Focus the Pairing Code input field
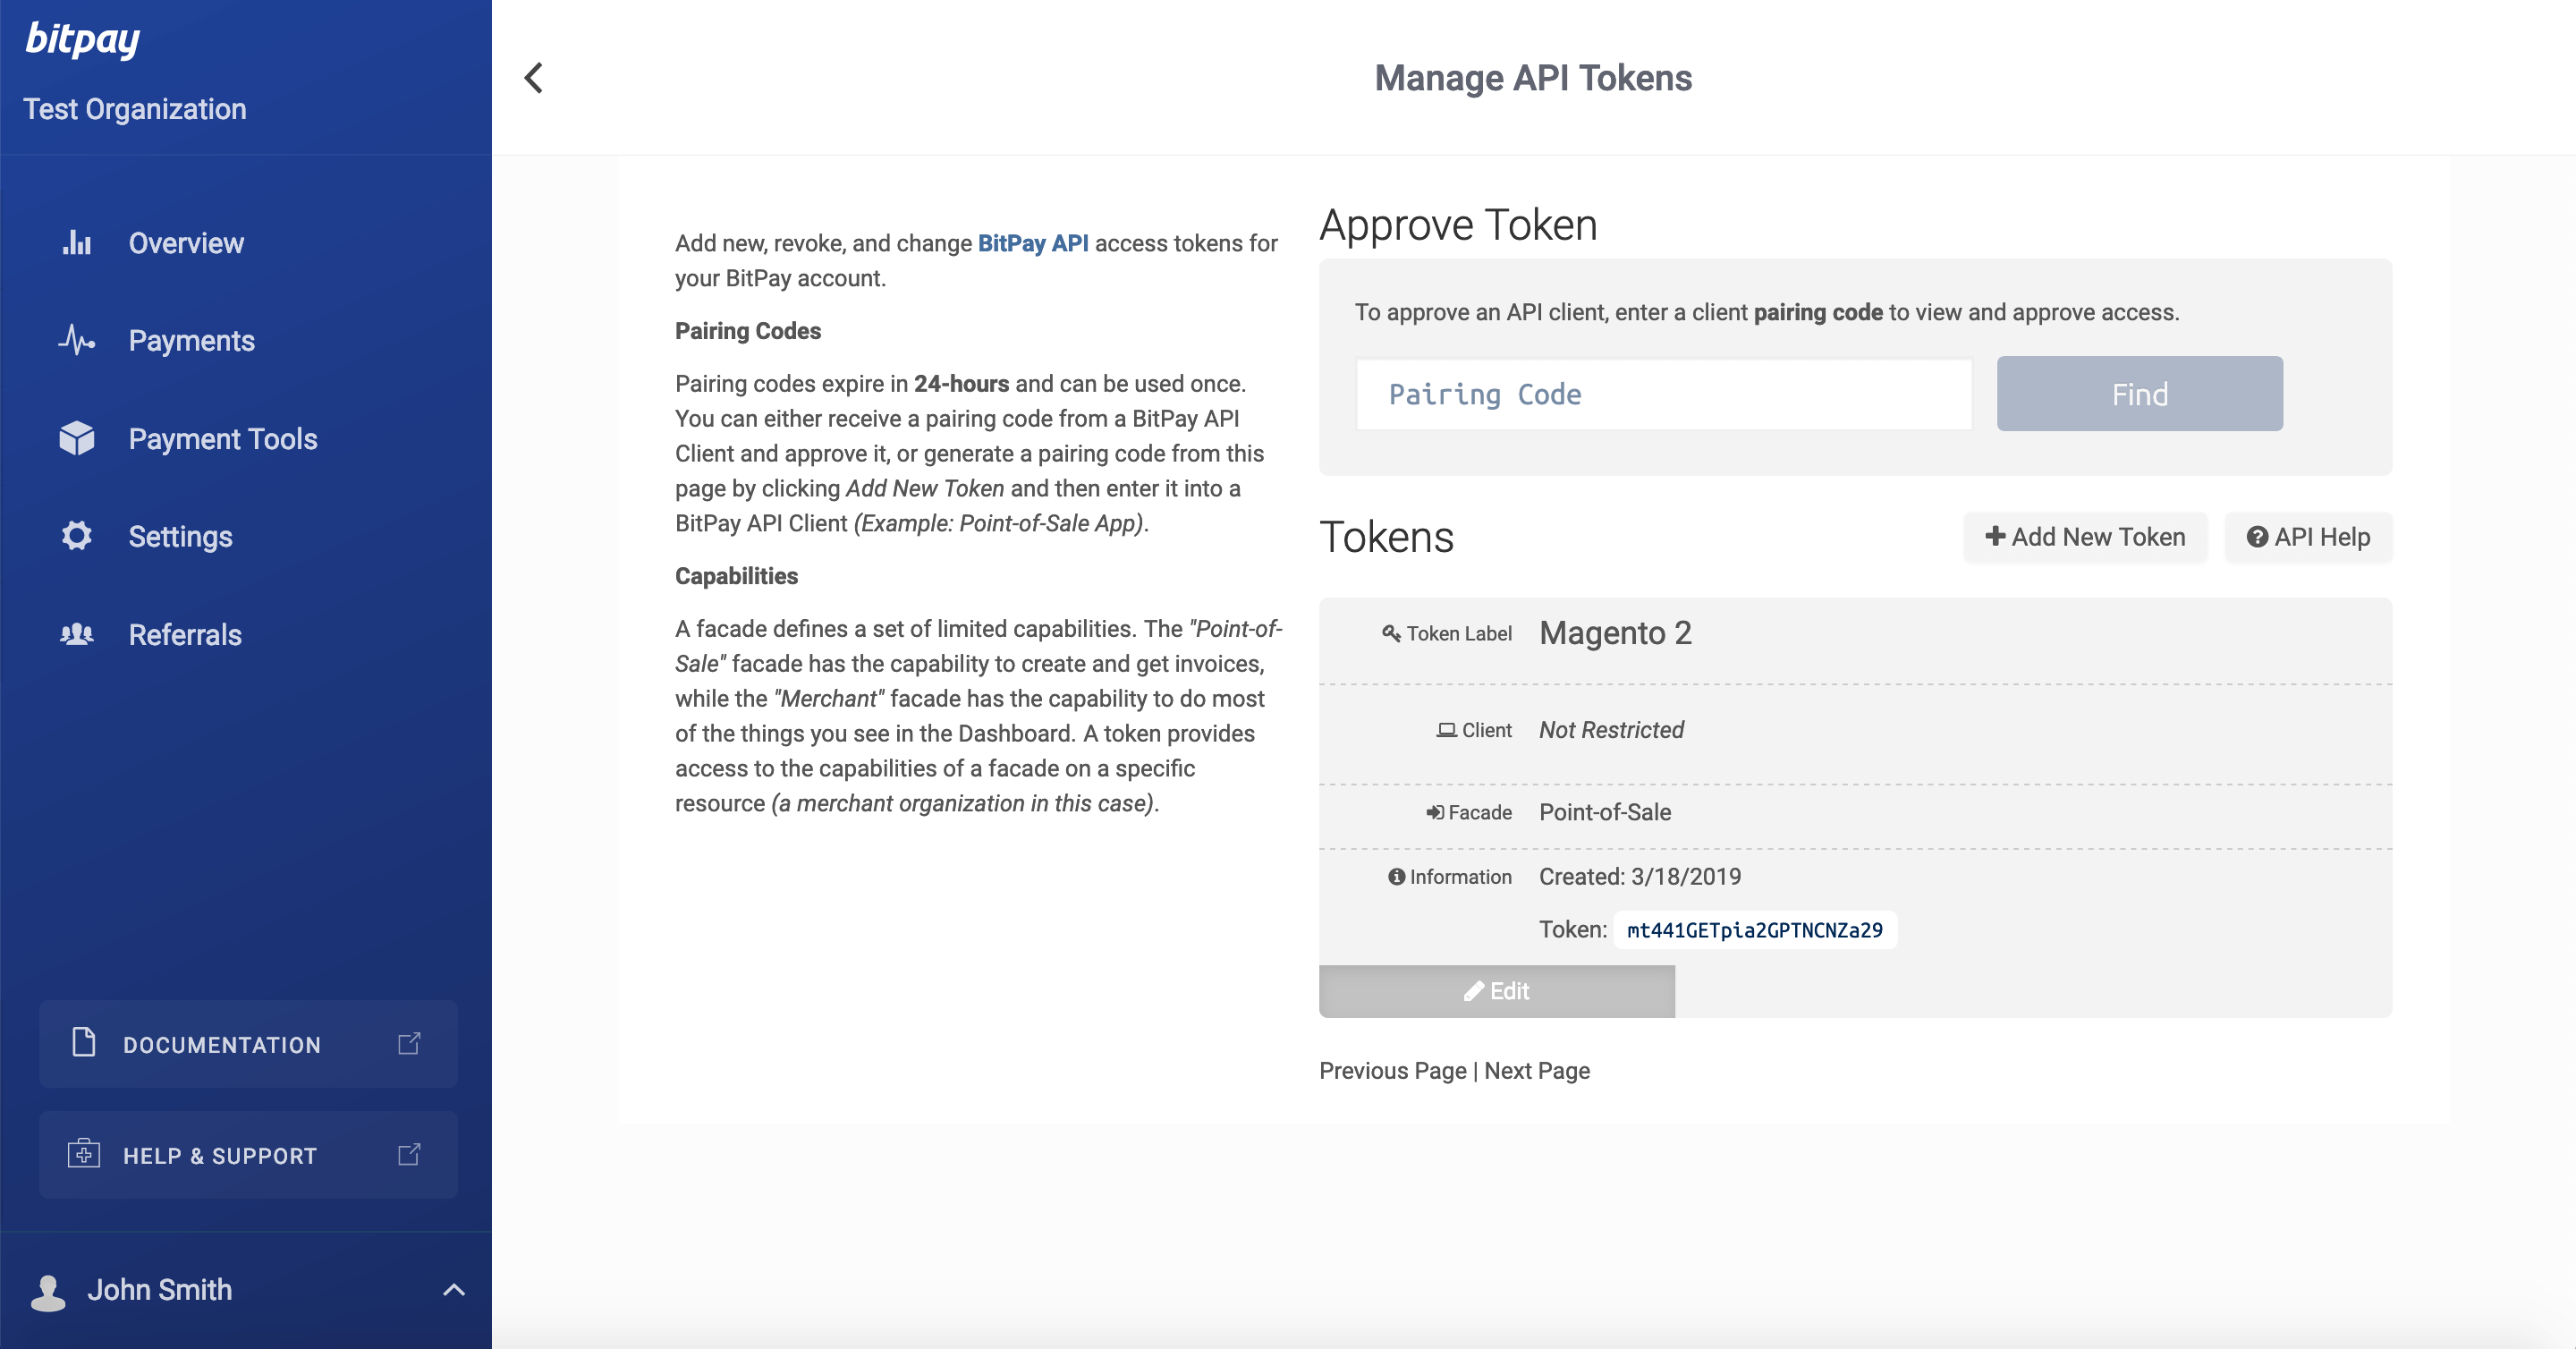Screen dimensions: 2576x1349 click(1663, 394)
